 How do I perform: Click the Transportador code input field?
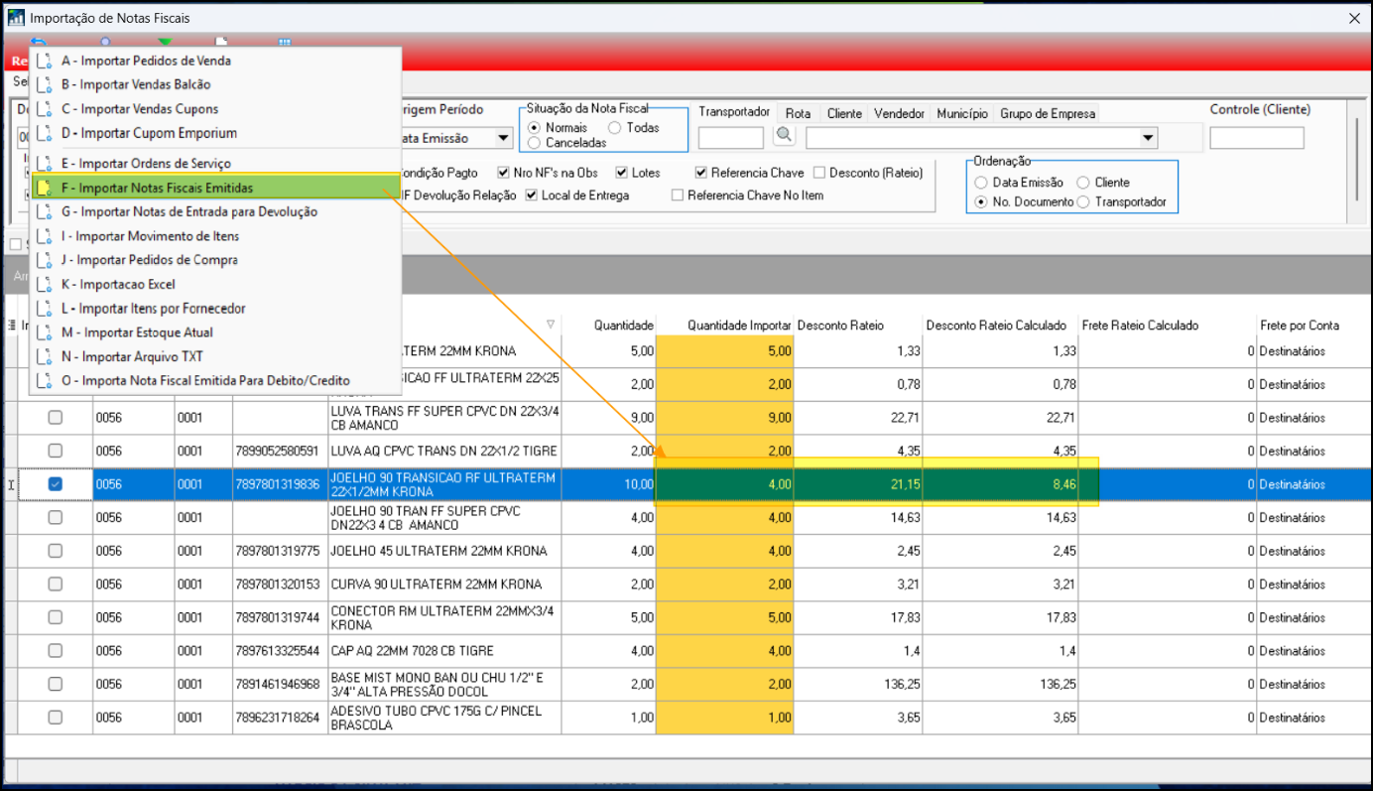[731, 137]
